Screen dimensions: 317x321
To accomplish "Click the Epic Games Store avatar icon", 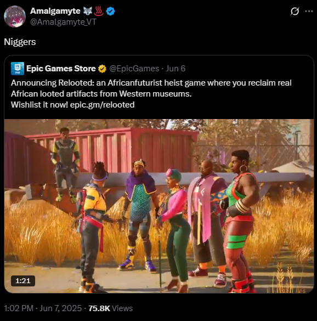I will click(x=18, y=69).
